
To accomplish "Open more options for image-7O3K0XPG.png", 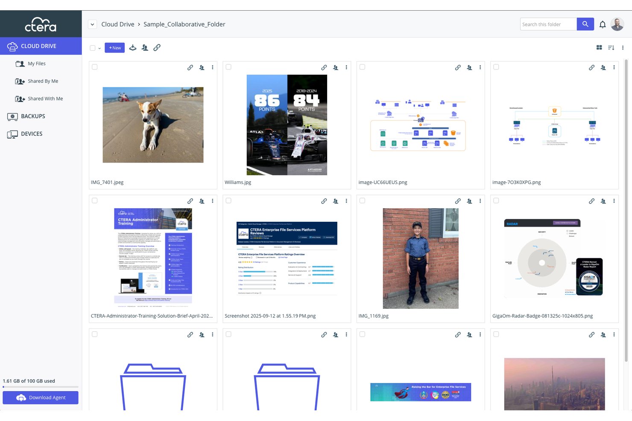I will tap(614, 67).
